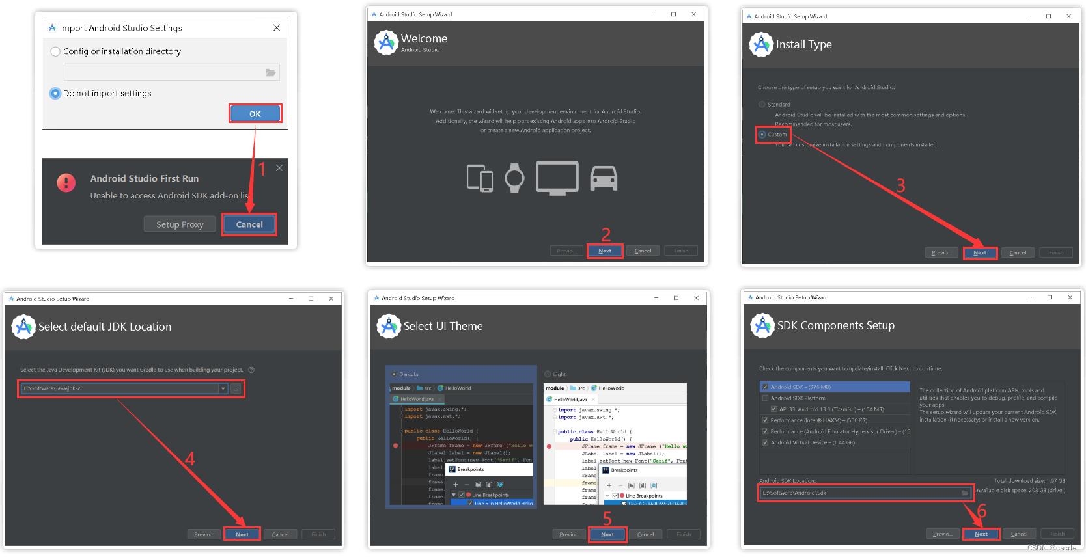Toggle the Android Virtual Device checkbox

765,442
